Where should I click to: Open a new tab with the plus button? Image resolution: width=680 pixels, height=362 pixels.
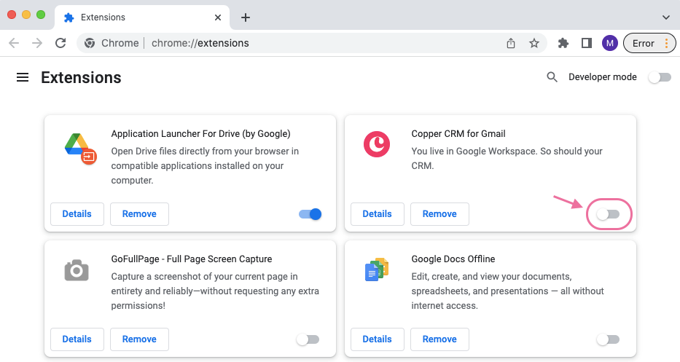pyautogui.click(x=246, y=17)
